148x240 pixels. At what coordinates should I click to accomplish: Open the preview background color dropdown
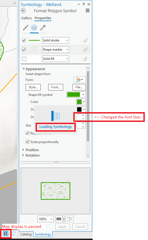64,219
